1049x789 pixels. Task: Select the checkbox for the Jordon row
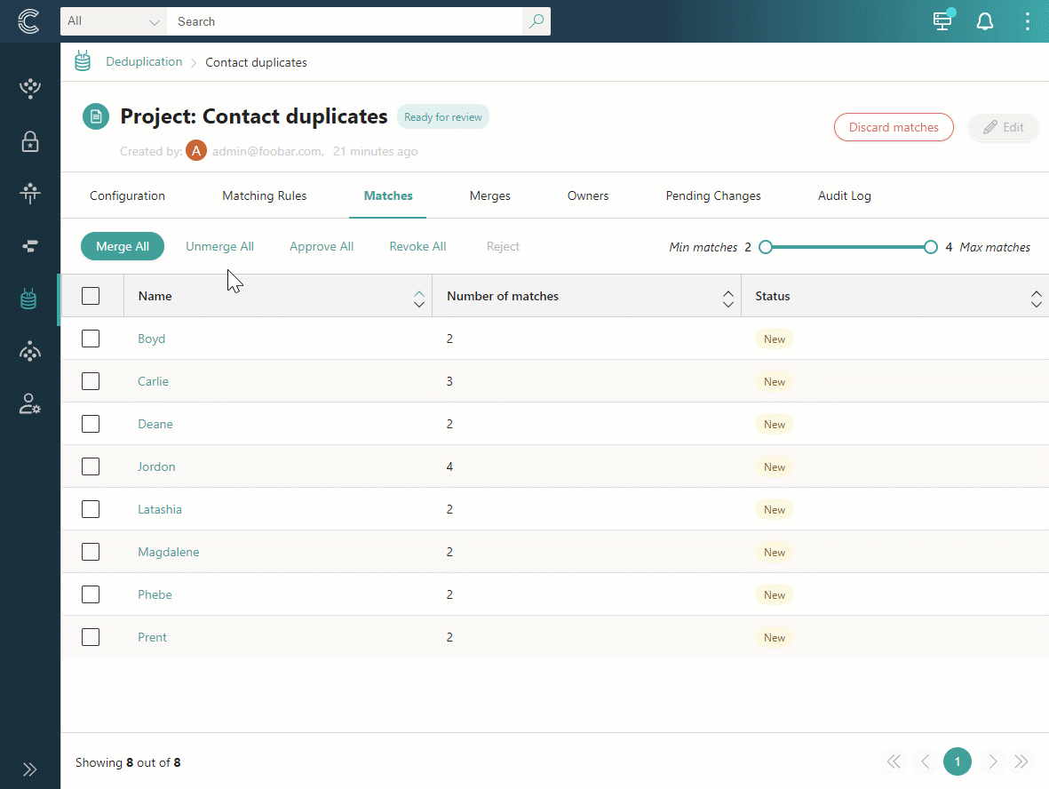(90, 466)
